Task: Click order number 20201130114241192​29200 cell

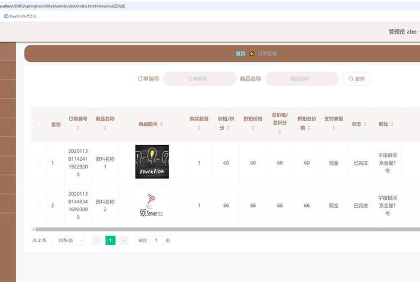Action: (78, 163)
